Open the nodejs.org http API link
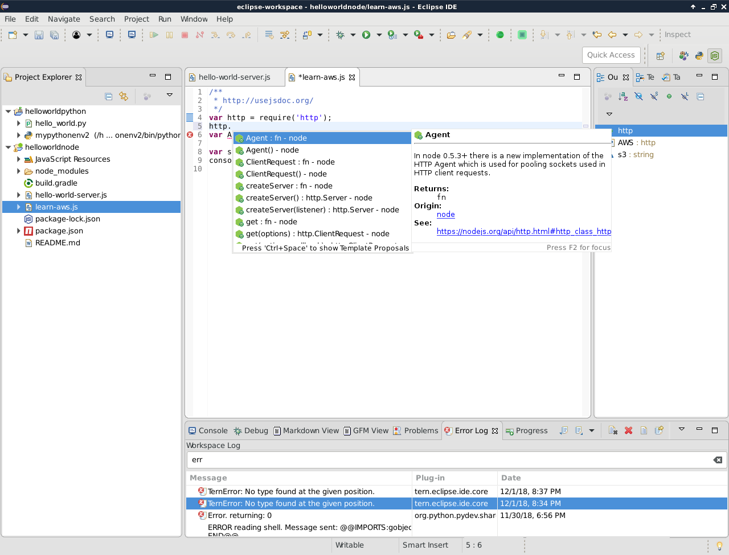729x555 pixels. click(524, 232)
